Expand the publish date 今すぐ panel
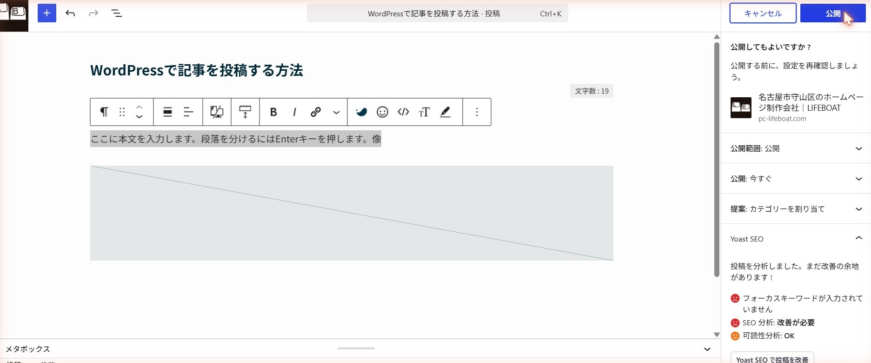 pos(796,179)
